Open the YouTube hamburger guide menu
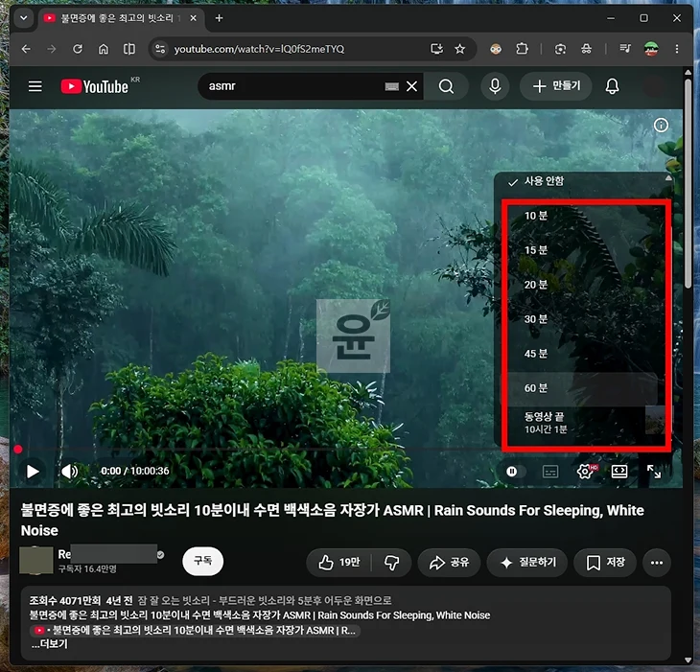Viewport: 700px width, 672px height. (x=35, y=86)
